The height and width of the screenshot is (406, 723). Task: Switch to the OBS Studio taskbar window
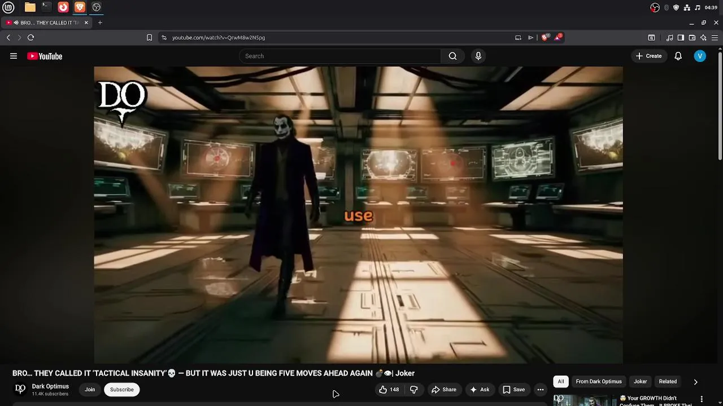97,7
